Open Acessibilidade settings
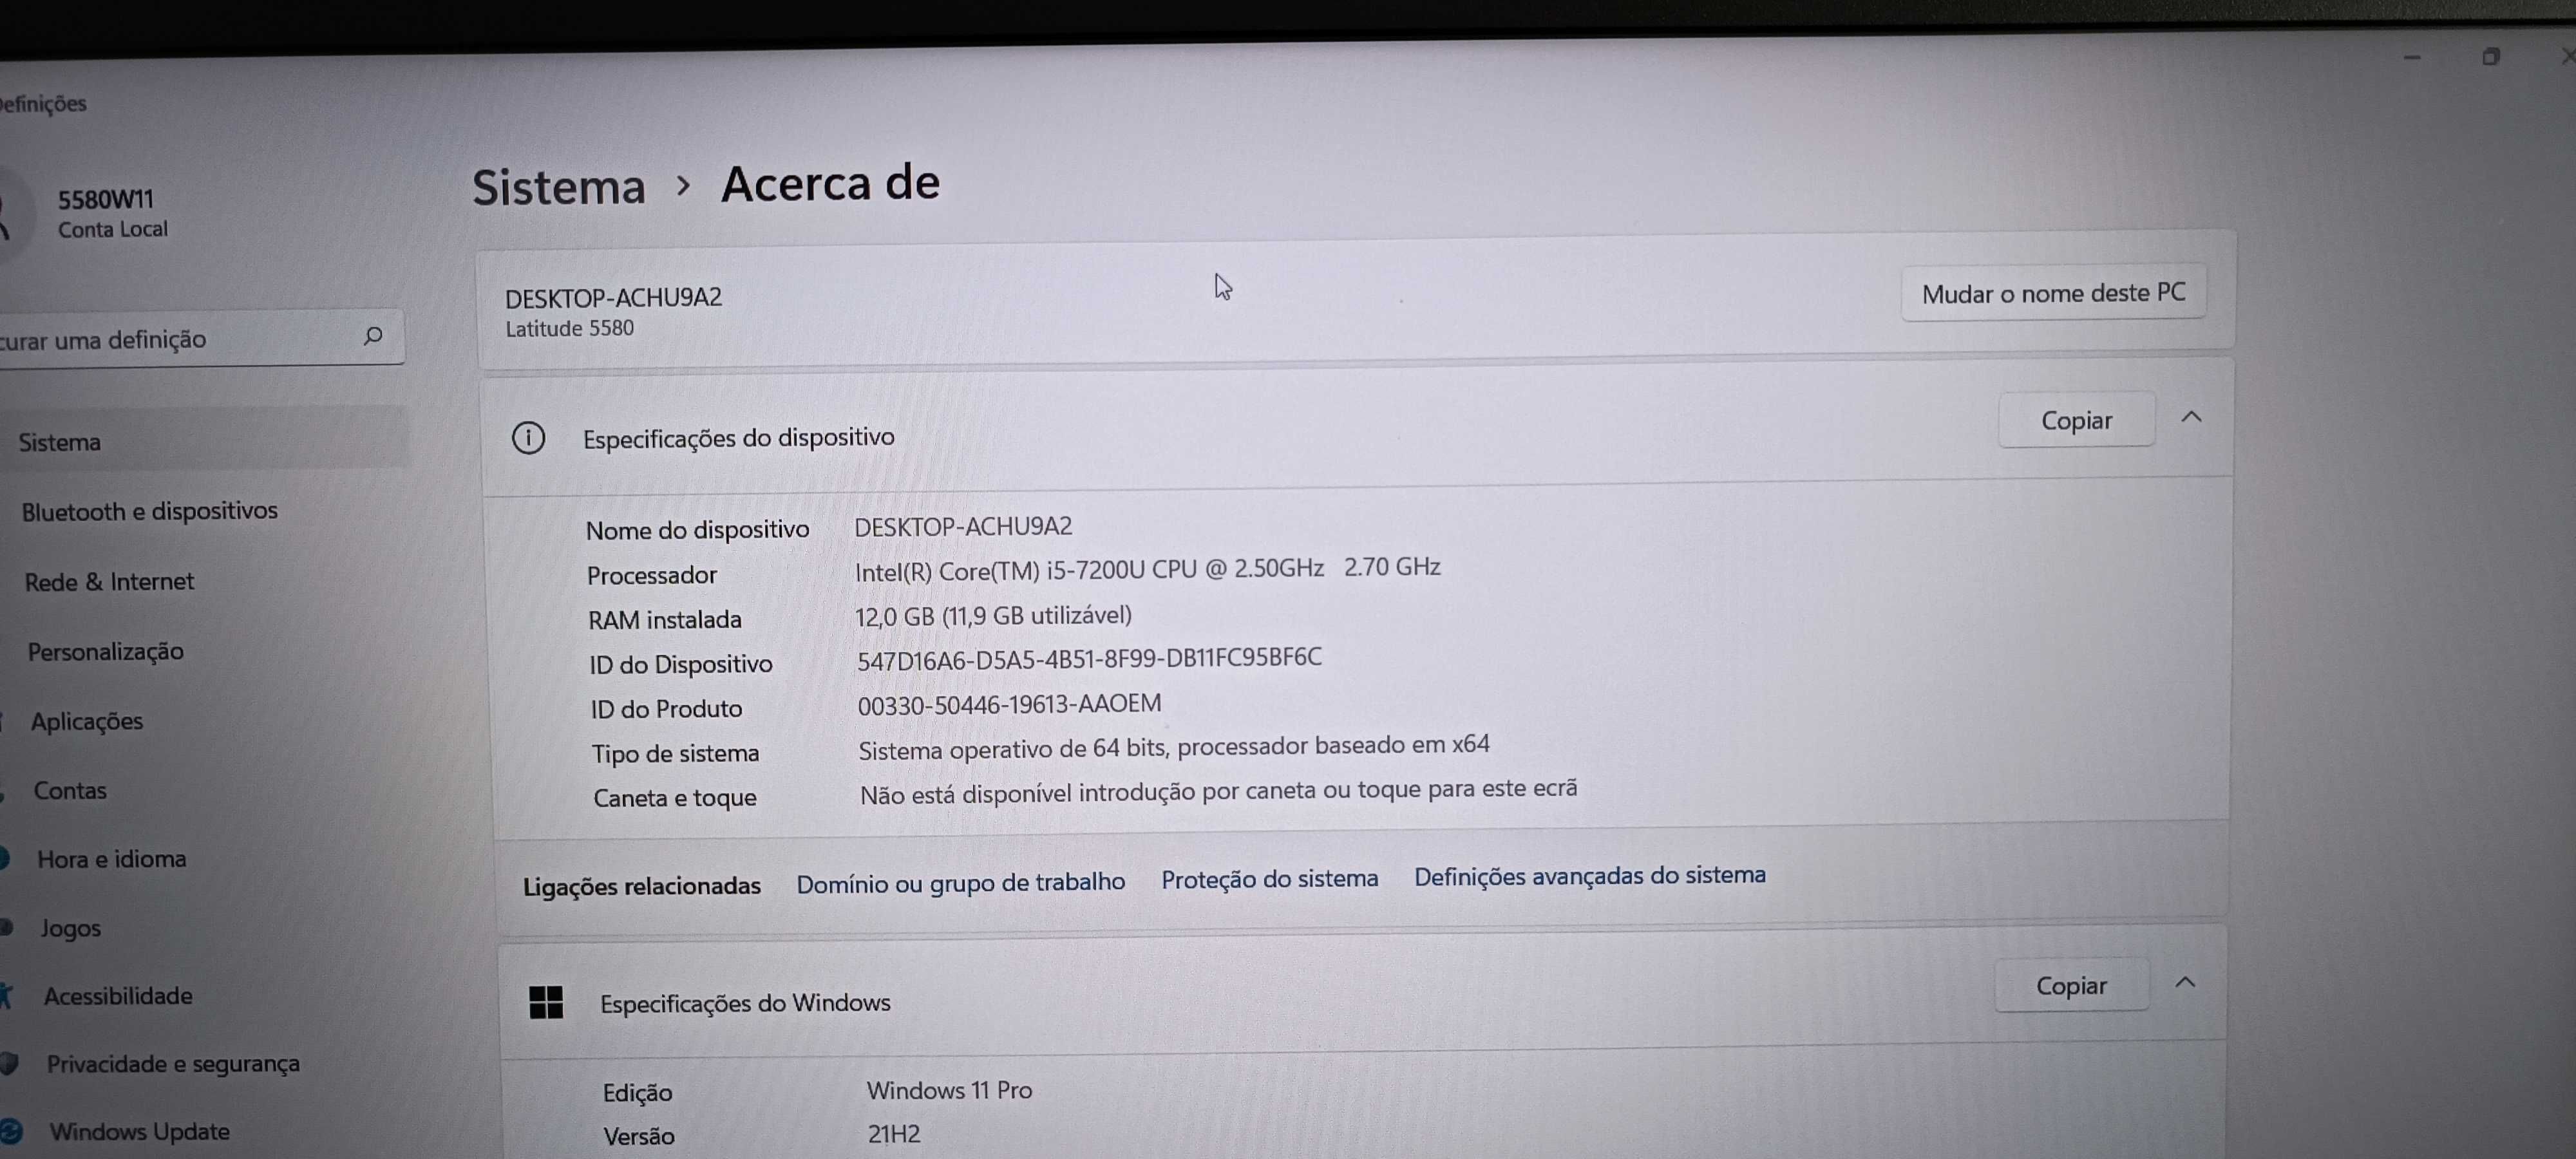Image resolution: width=2576 pixels, height=1159 pixels. 118,995
